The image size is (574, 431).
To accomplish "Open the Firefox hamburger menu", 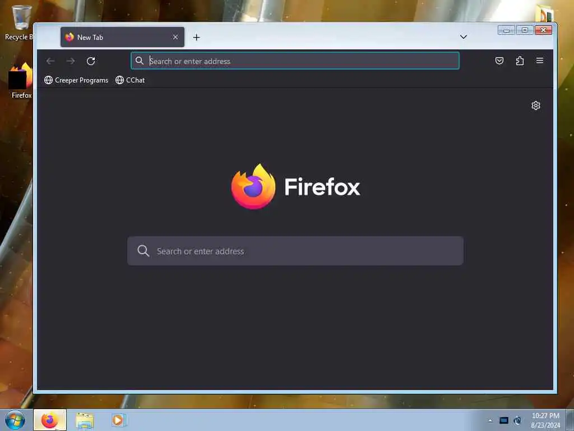I will coord(540,61).
